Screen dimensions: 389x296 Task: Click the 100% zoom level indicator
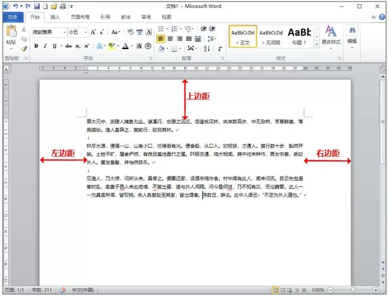tap(318, 290)
